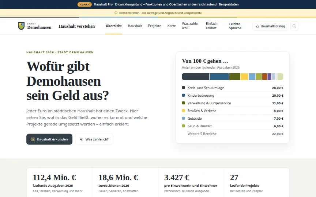Click the 'Von 100 € gehen …' card heading
316x197 pixels.
[x=205, y=61]
